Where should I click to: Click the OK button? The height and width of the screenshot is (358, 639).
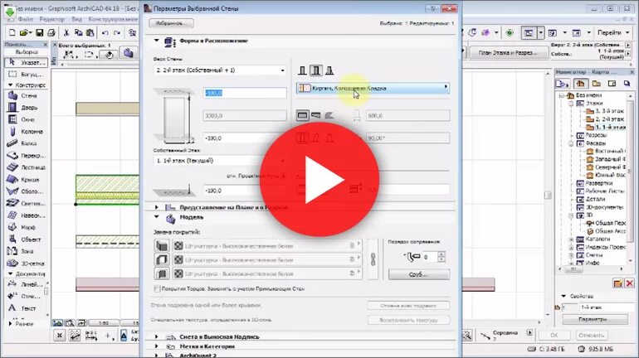[x=554, y=336]
